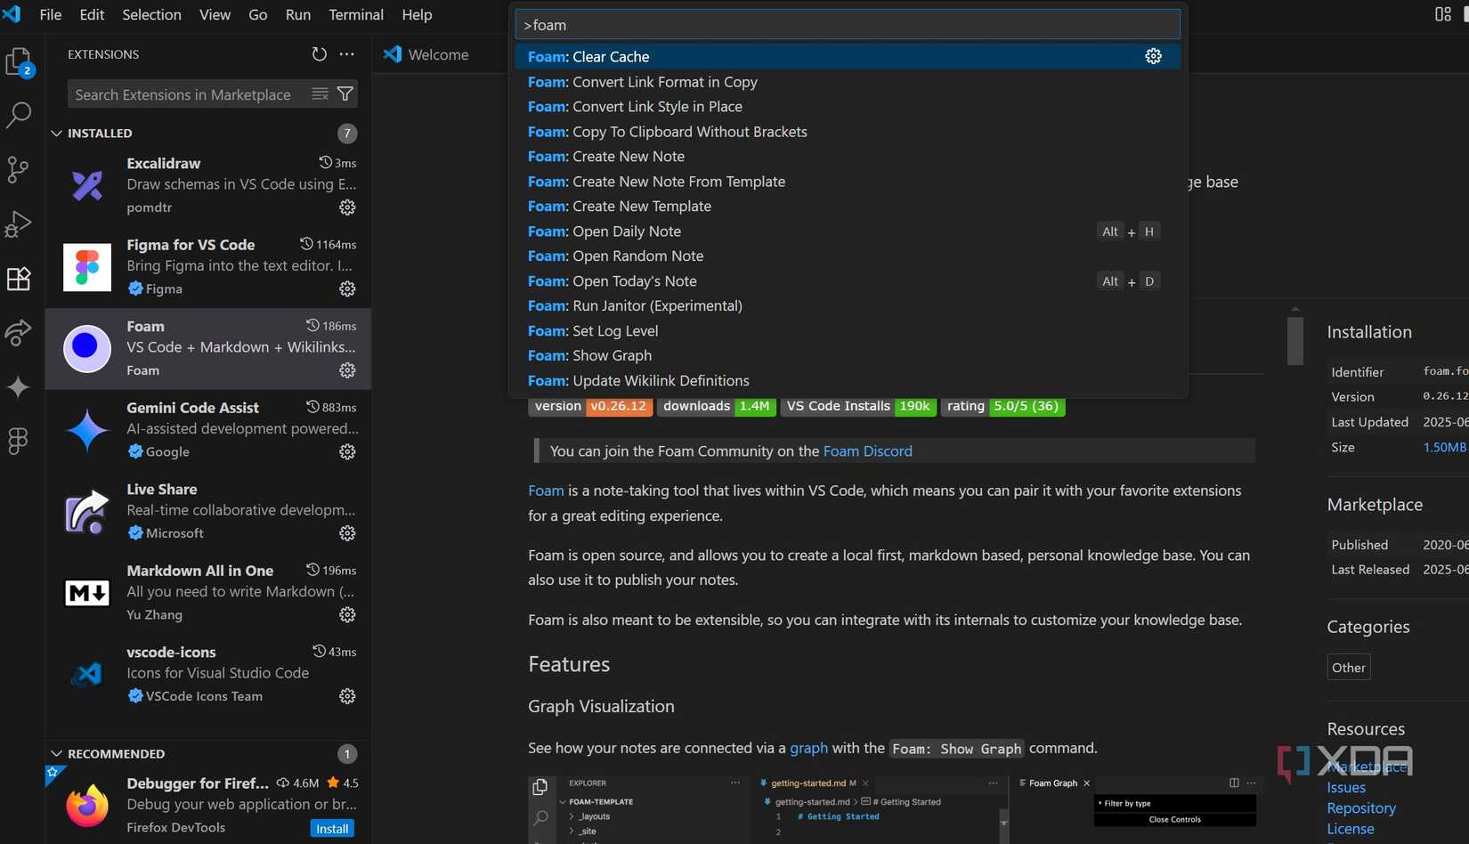
Task: Clear the extensions search input icon
Action: tap(320, 93)
